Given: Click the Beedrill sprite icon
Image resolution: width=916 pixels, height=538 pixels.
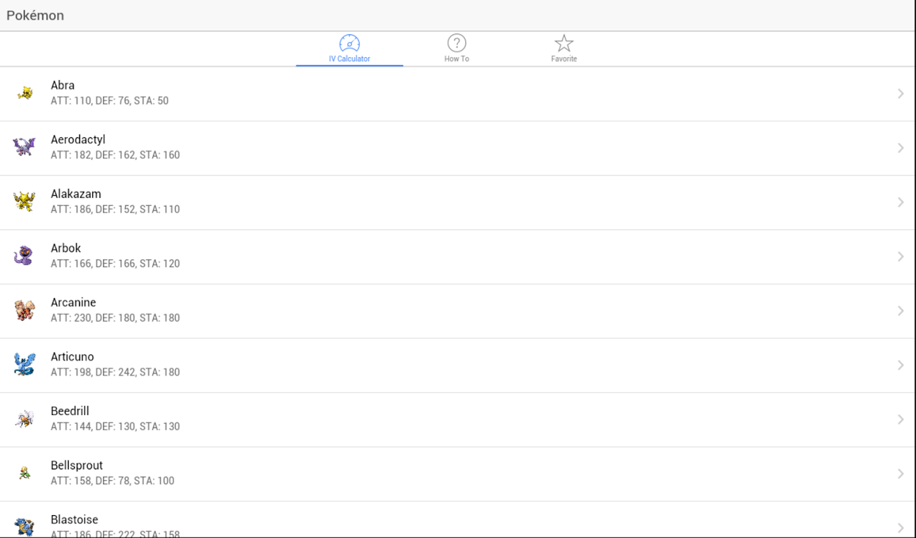Looking at the screenshot, I should click(24, 419).
